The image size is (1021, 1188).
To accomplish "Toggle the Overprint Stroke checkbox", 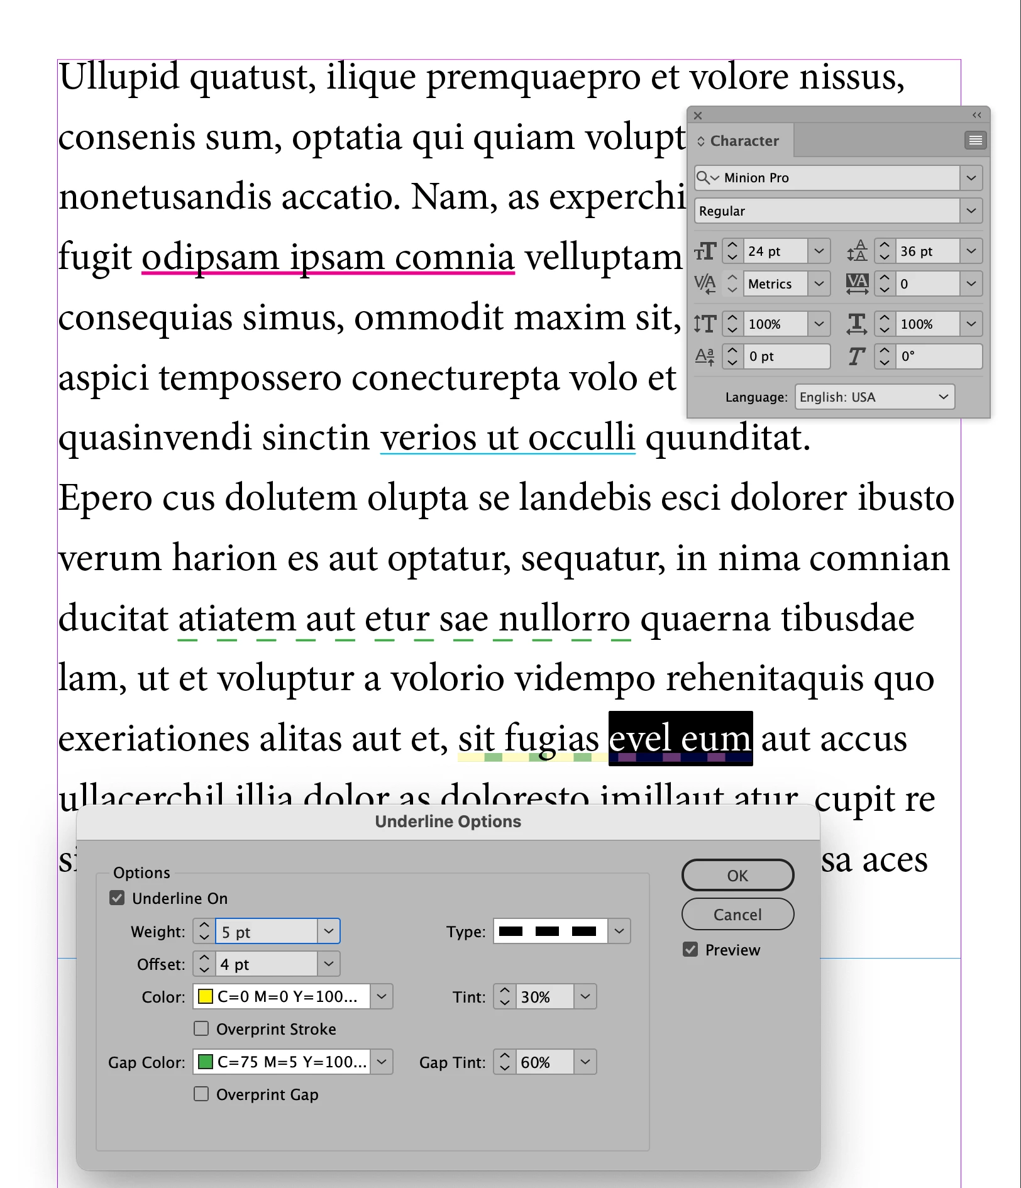I will coord(201,1028).
